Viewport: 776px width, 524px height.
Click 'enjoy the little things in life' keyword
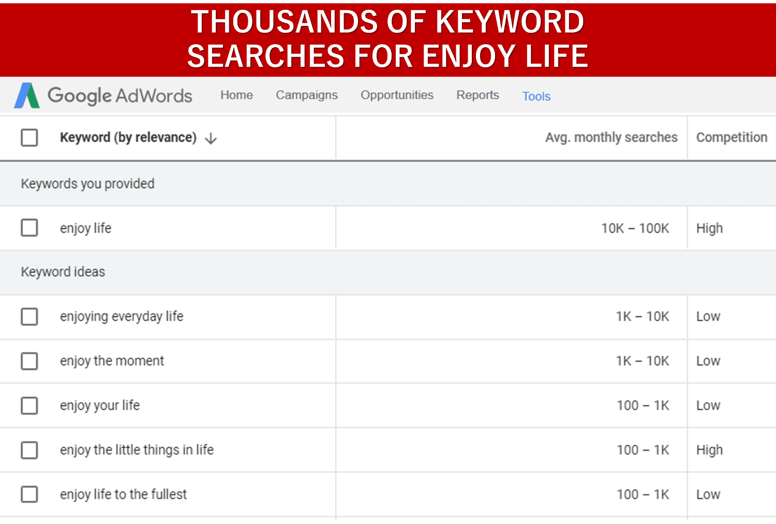tap(137, 450)
